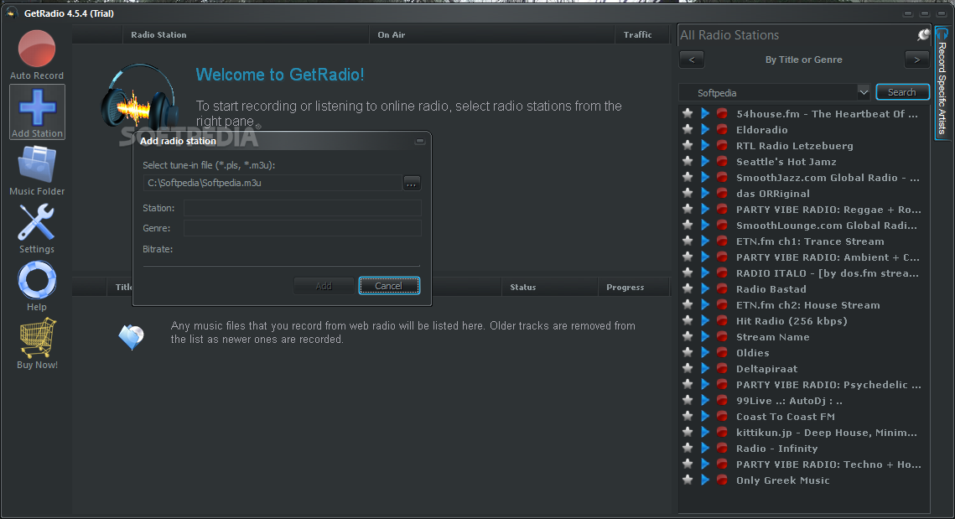The width and height of the screenshot is (955, 519).
Task: Play the 54house.fm station
Action: [x=704, y=113]
